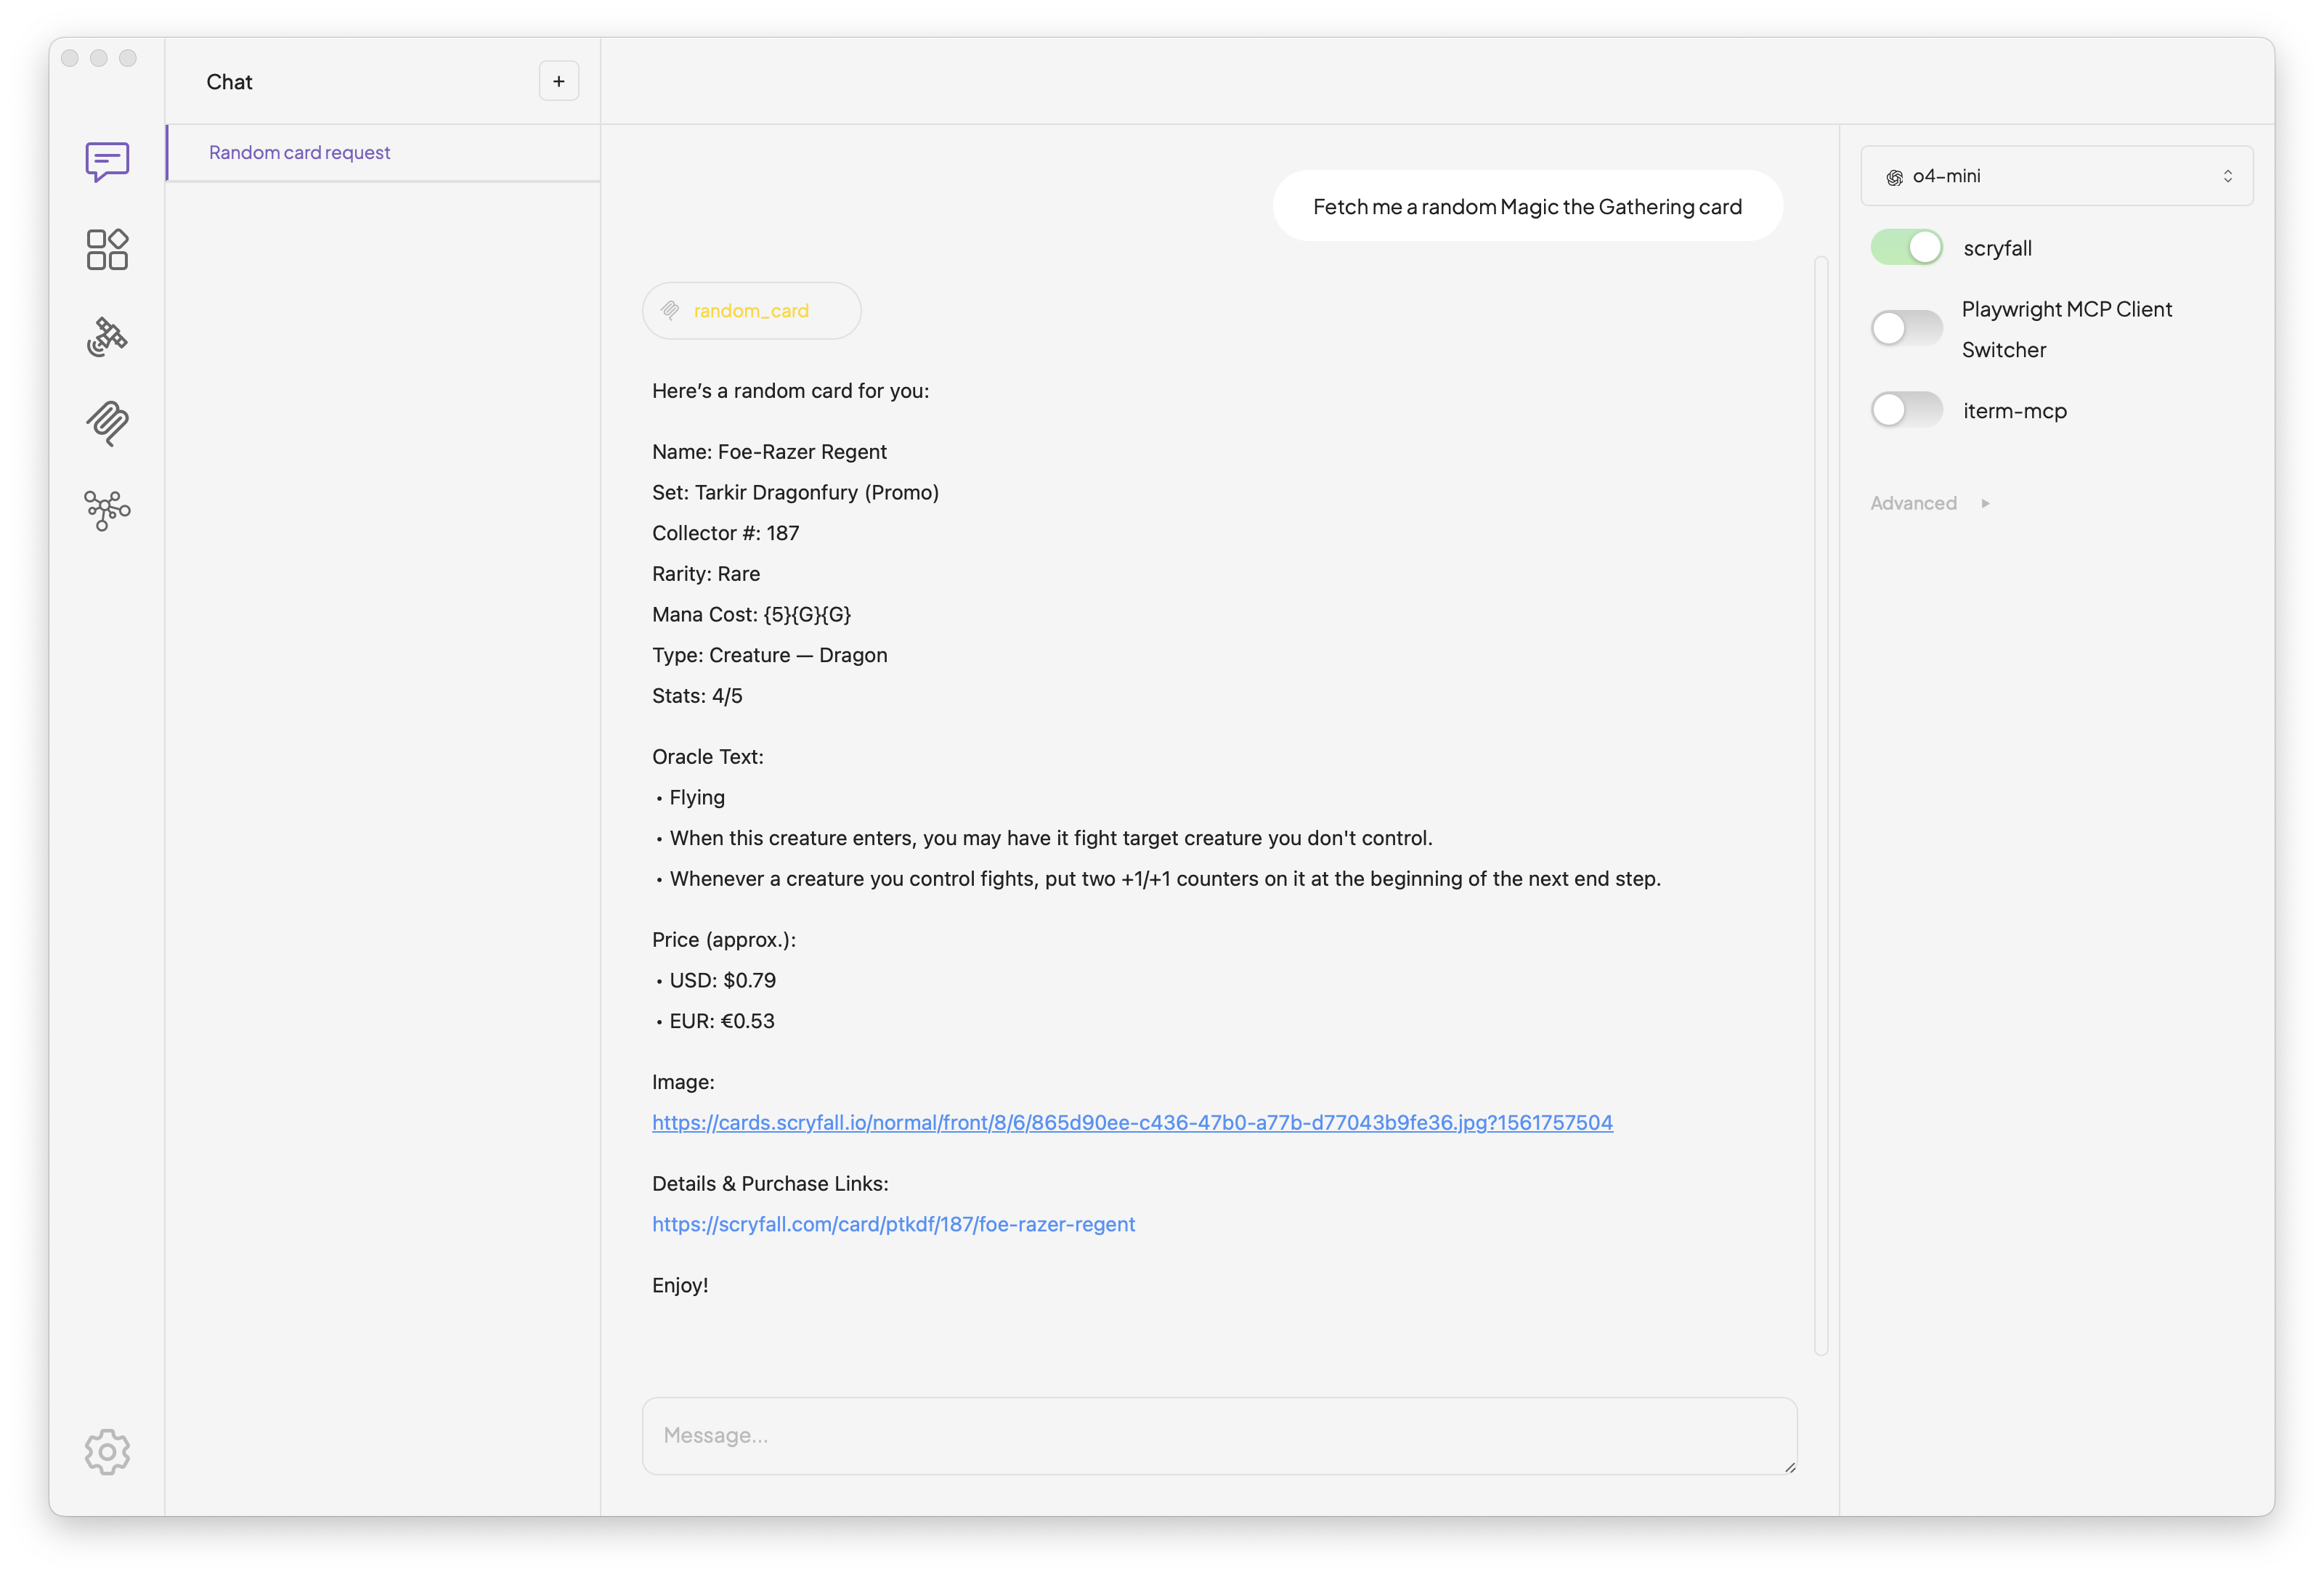
Task: Open the network graph sidebar icon
Action: [x=106, y=511]
